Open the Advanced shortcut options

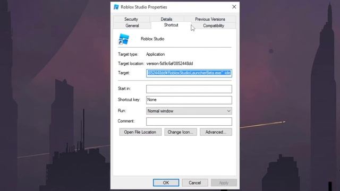[216, 132]
